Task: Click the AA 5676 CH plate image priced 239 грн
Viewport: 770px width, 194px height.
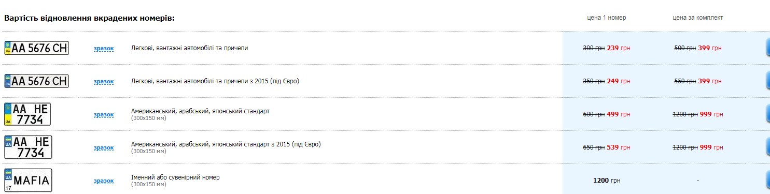Action: [x=36, y=48]
